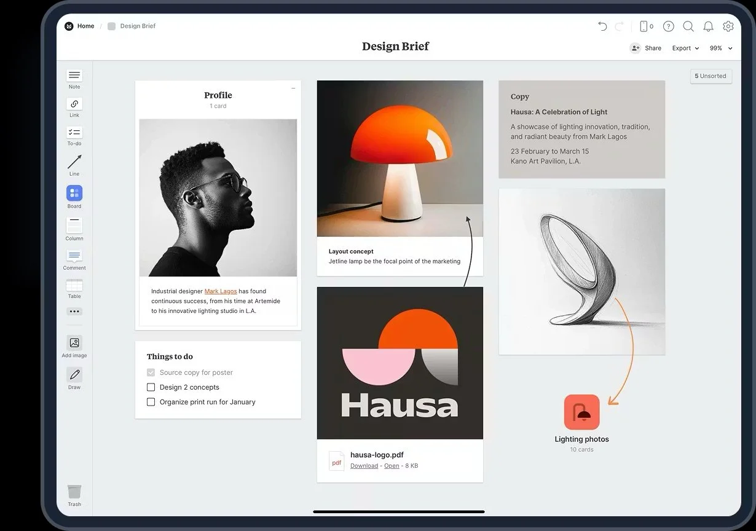Screen dimensions: 756x531
Task: Select the Link tool in sidebar
Action: pyautogui.click(x=74, y=104)
